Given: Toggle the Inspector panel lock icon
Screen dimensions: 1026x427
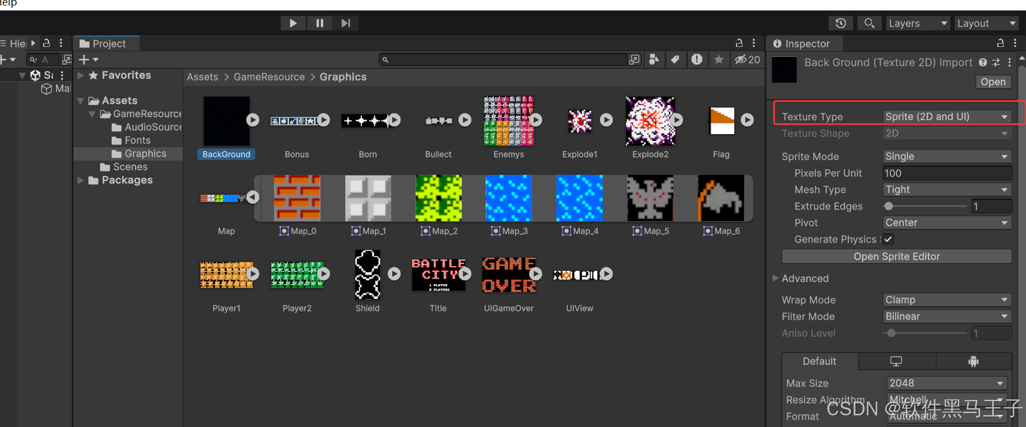Looking at the screenshot, I should coord(1001,43).
